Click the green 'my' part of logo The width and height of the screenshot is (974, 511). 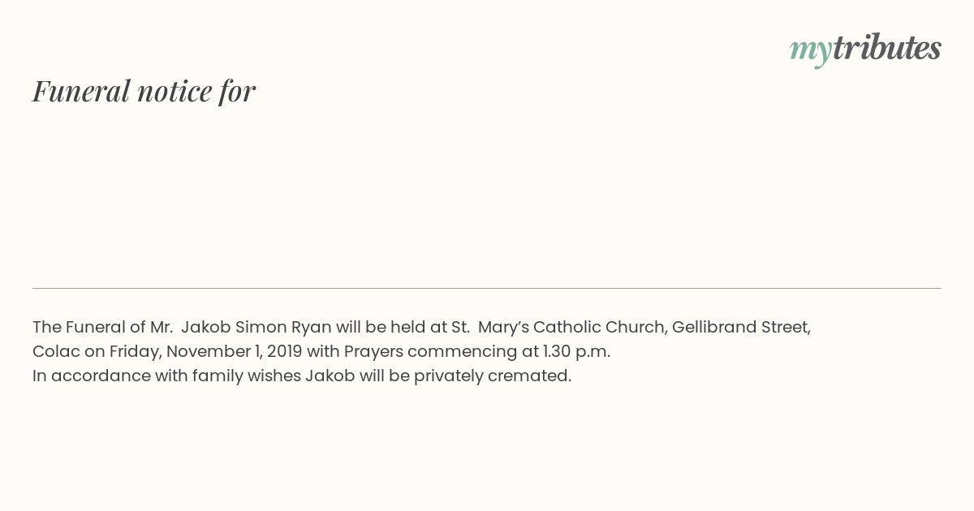(811, 51)
